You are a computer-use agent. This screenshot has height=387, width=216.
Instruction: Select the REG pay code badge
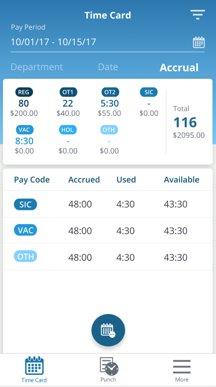coord(24,92)
